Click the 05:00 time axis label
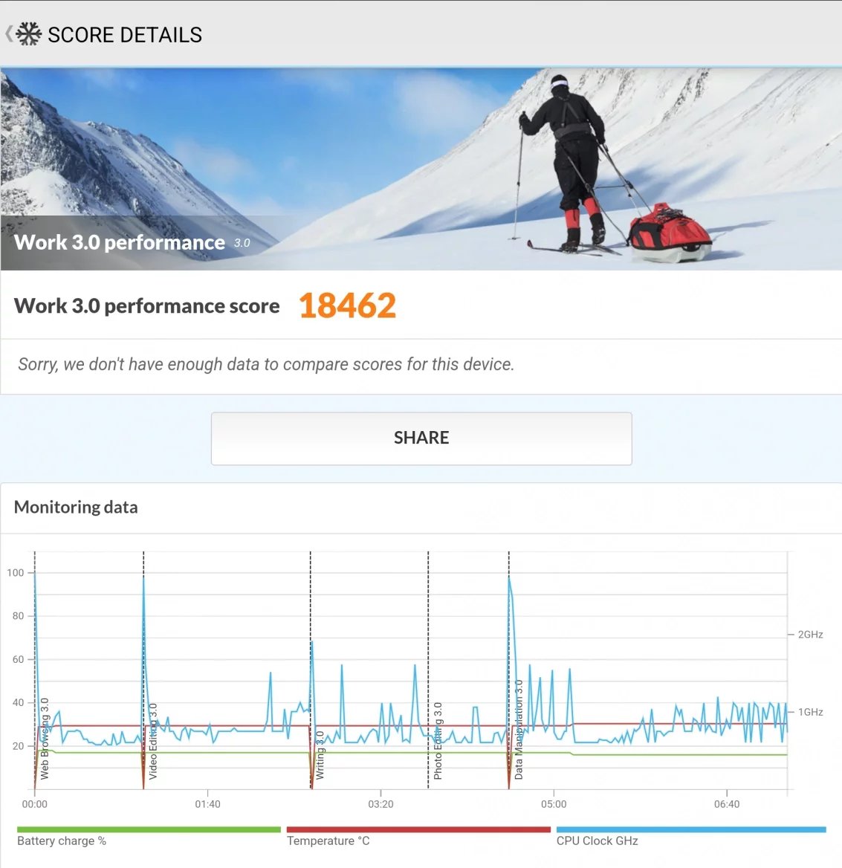 554,804
